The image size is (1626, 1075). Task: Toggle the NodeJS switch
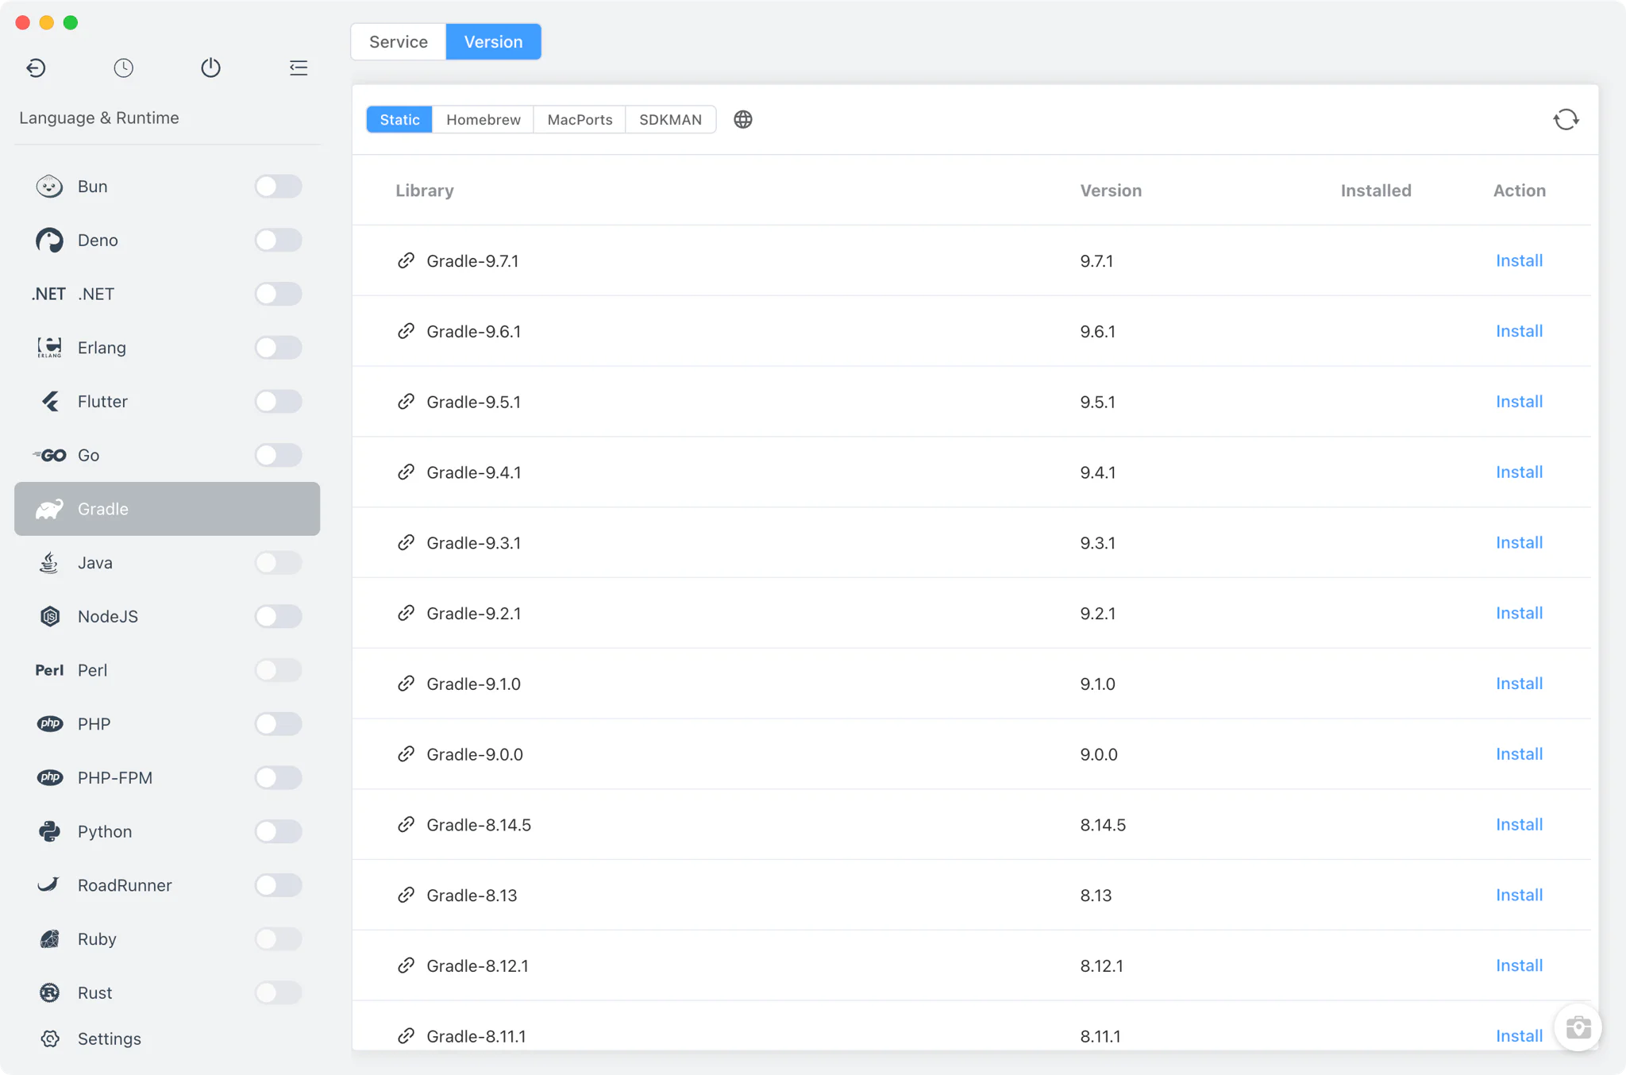(278, 616)
